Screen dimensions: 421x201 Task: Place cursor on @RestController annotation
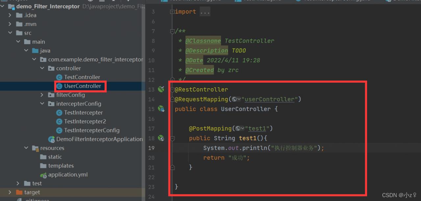tap(201, 90)
